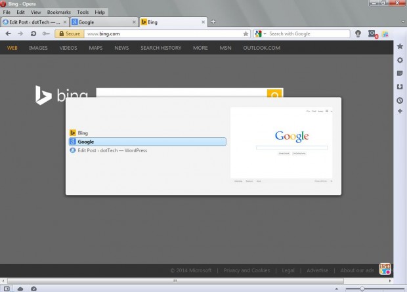Open IMAGES on Bing navigation

(x=38, y=48)
